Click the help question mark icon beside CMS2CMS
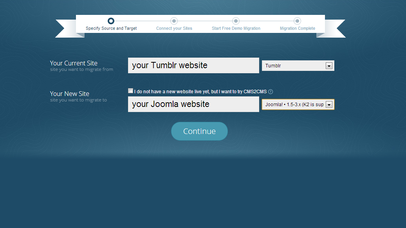Viewport: 406px width, 228px height. coord(271,92)
